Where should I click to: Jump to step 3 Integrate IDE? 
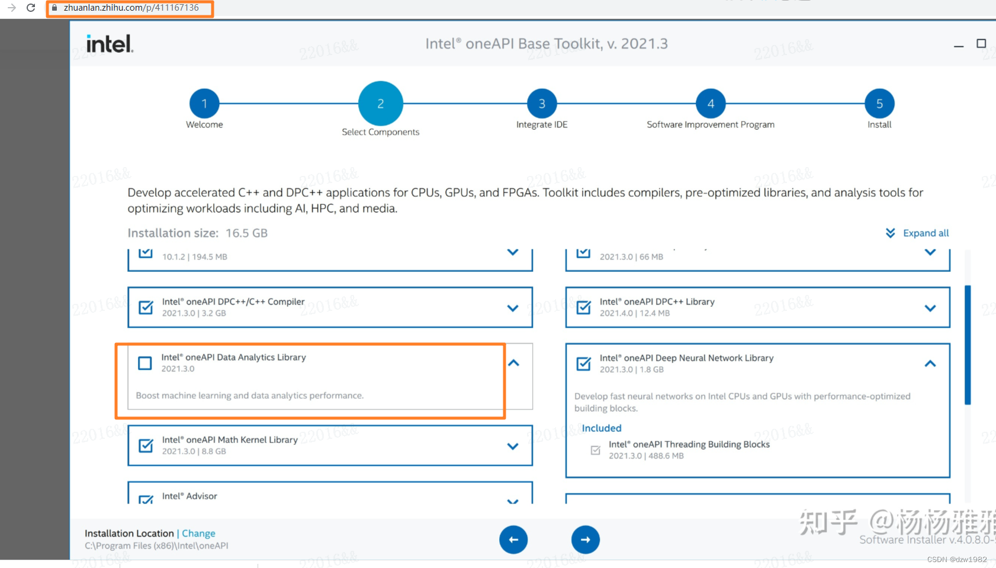pyautogui.click(x=542, y=104)
